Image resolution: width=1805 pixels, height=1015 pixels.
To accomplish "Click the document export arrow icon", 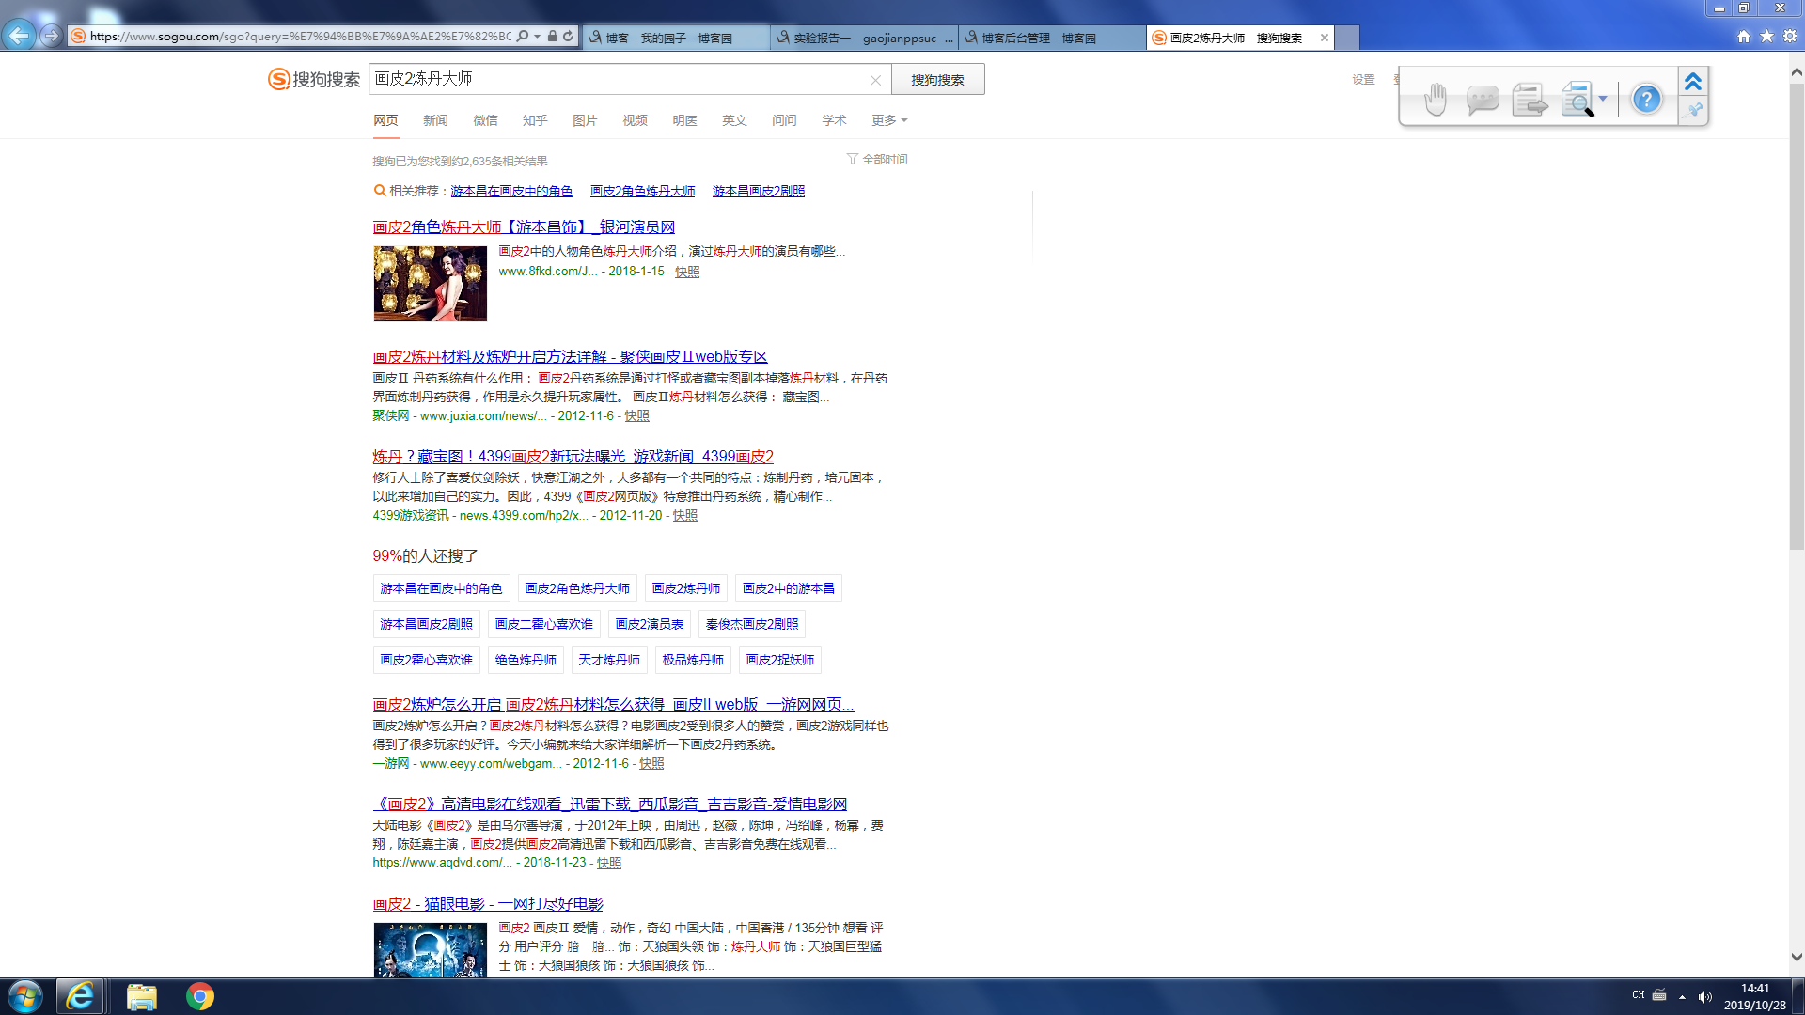I will pos(1530,99).
